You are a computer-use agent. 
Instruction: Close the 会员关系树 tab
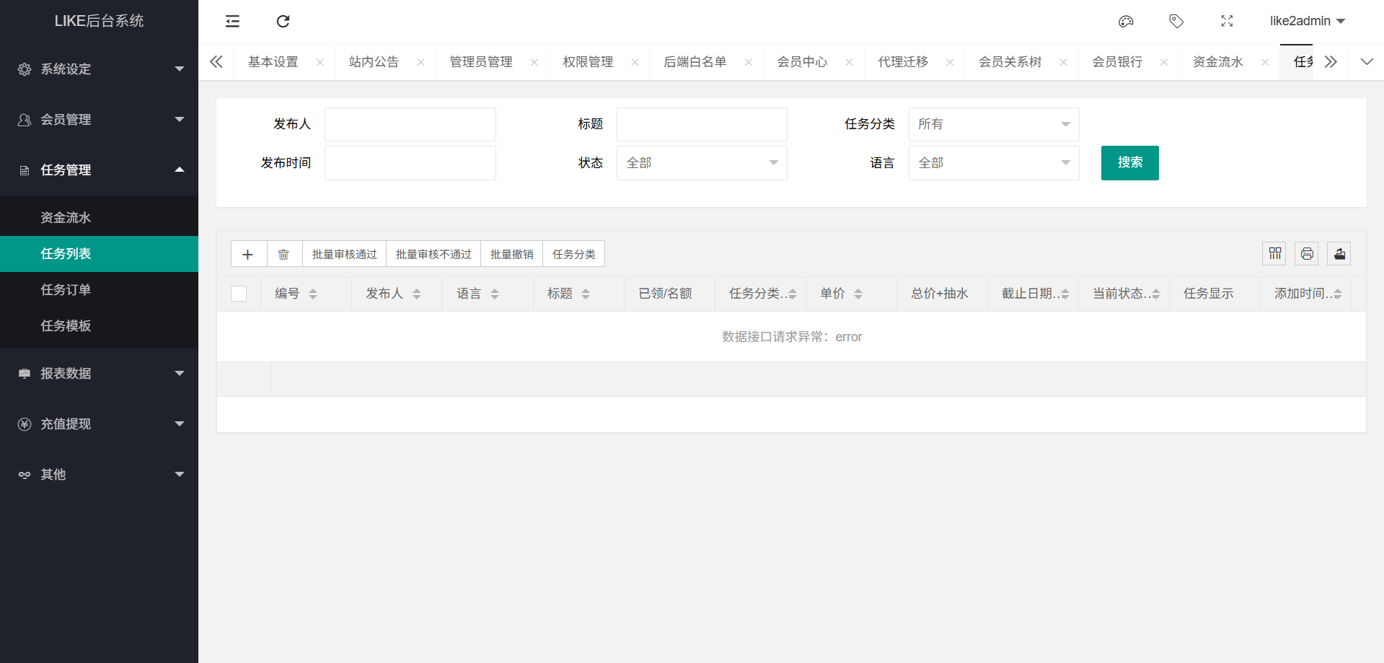1063,62
